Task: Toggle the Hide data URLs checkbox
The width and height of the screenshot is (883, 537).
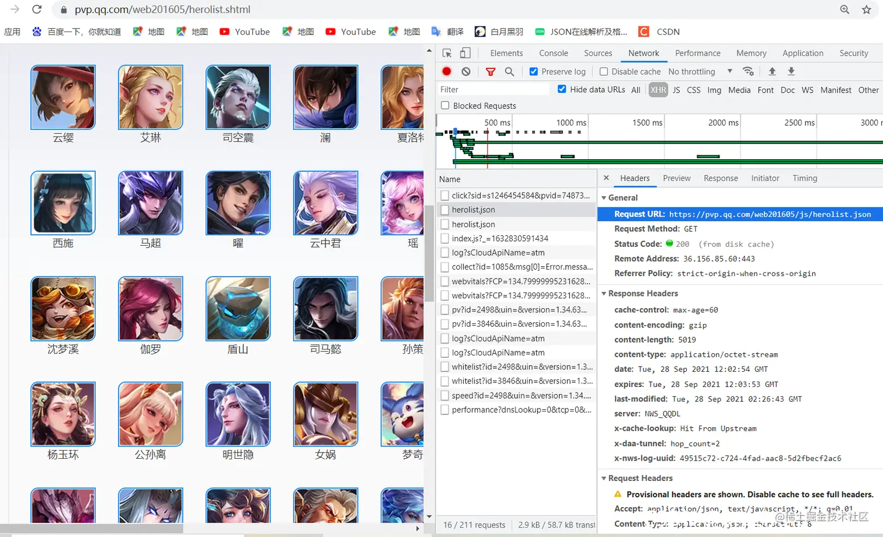Action: 562,89
